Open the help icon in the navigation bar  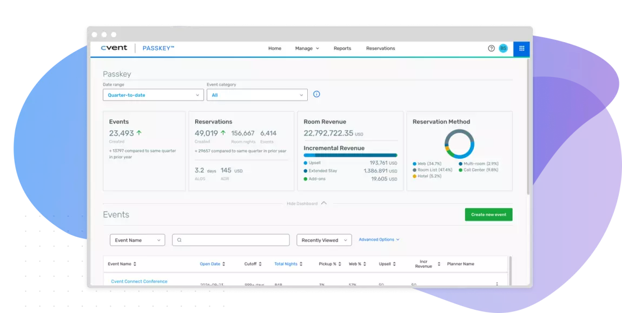490,48
